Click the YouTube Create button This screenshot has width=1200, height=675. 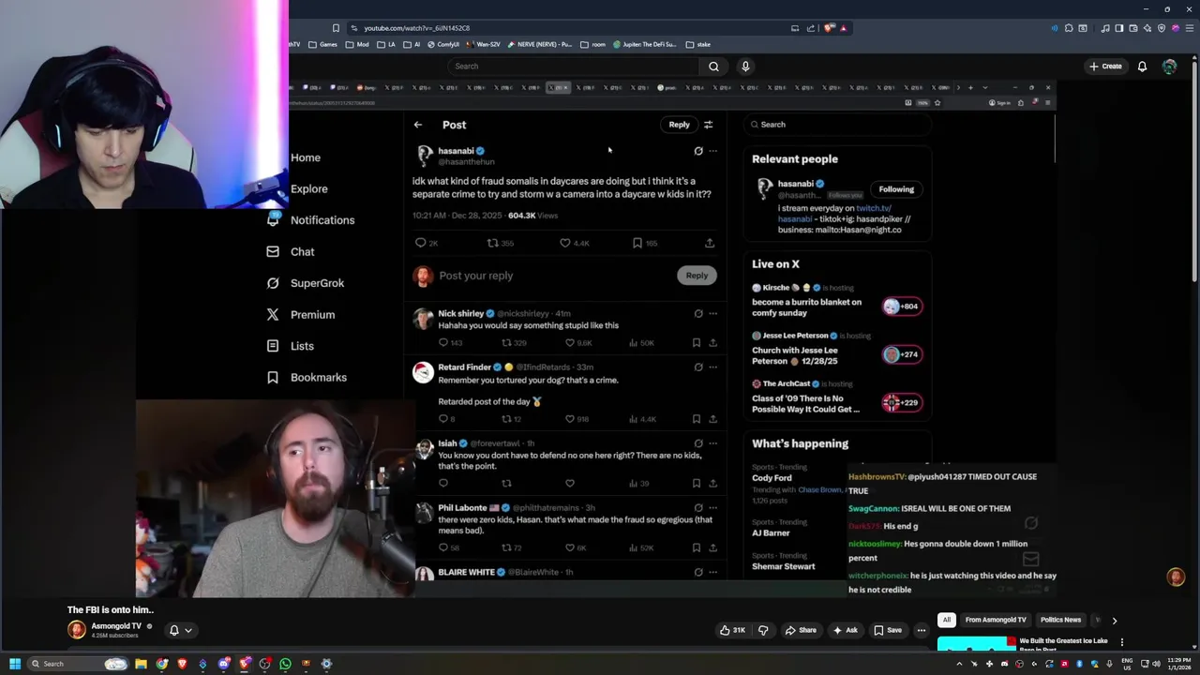(1105, 67)
